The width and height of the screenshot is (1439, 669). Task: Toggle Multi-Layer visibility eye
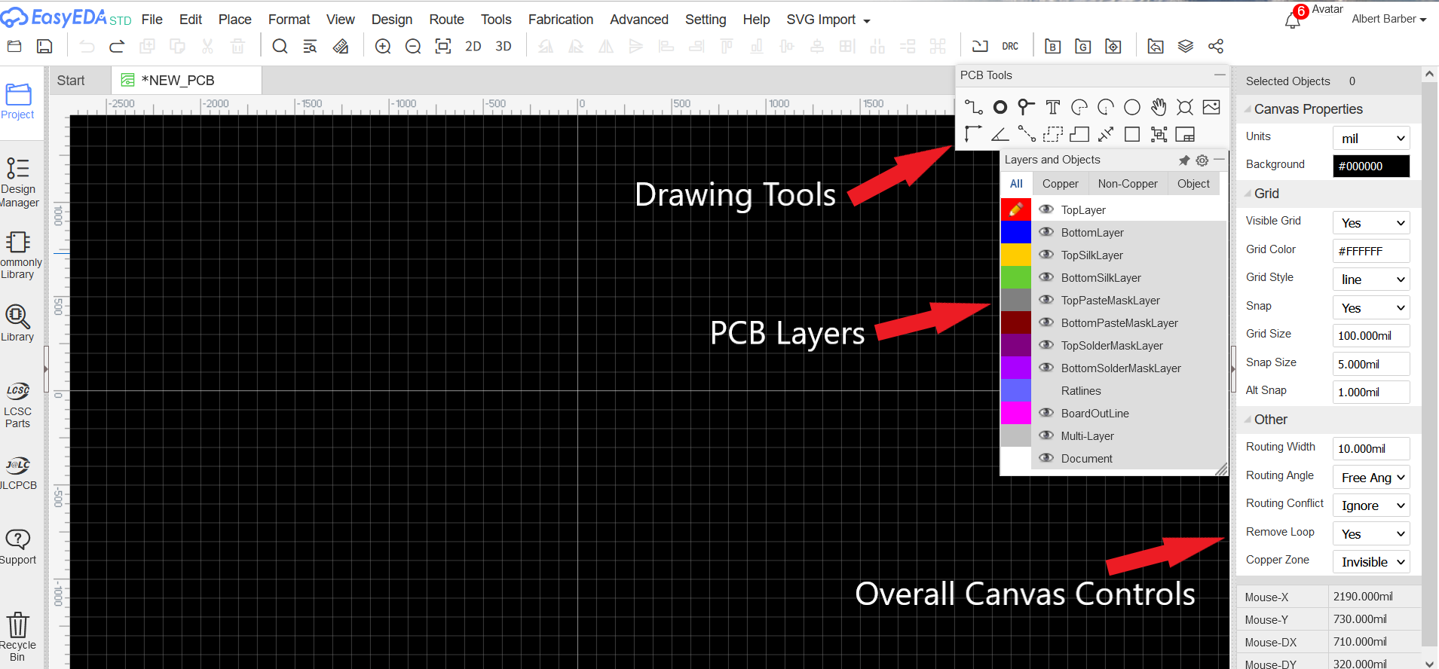click(x=1046, y=435)
